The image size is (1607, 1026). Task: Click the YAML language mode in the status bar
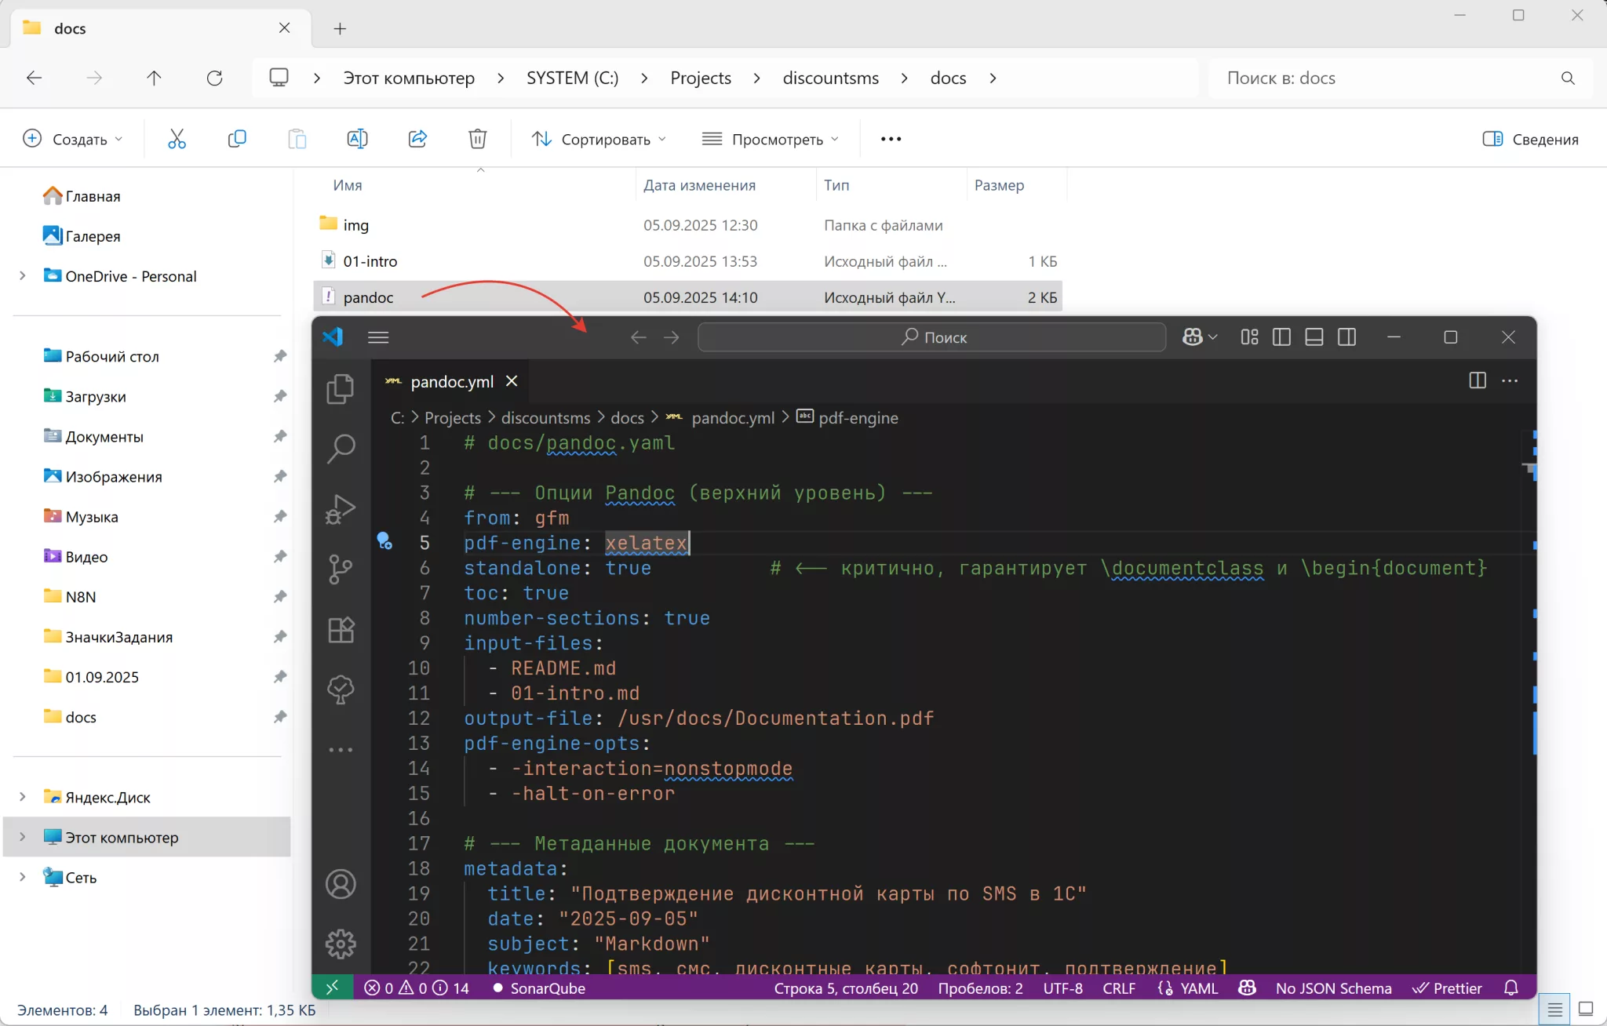(x=1198, y=988)
